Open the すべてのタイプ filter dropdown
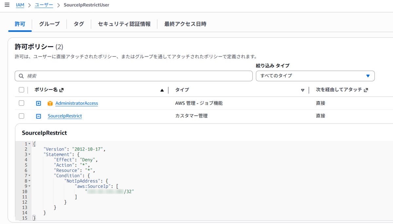 click(x=315, y=76)
